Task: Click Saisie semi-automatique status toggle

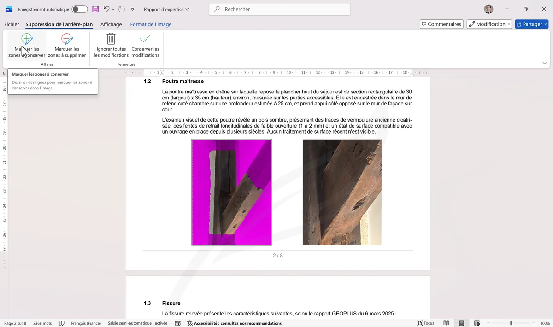Action: tap(137, 323)
